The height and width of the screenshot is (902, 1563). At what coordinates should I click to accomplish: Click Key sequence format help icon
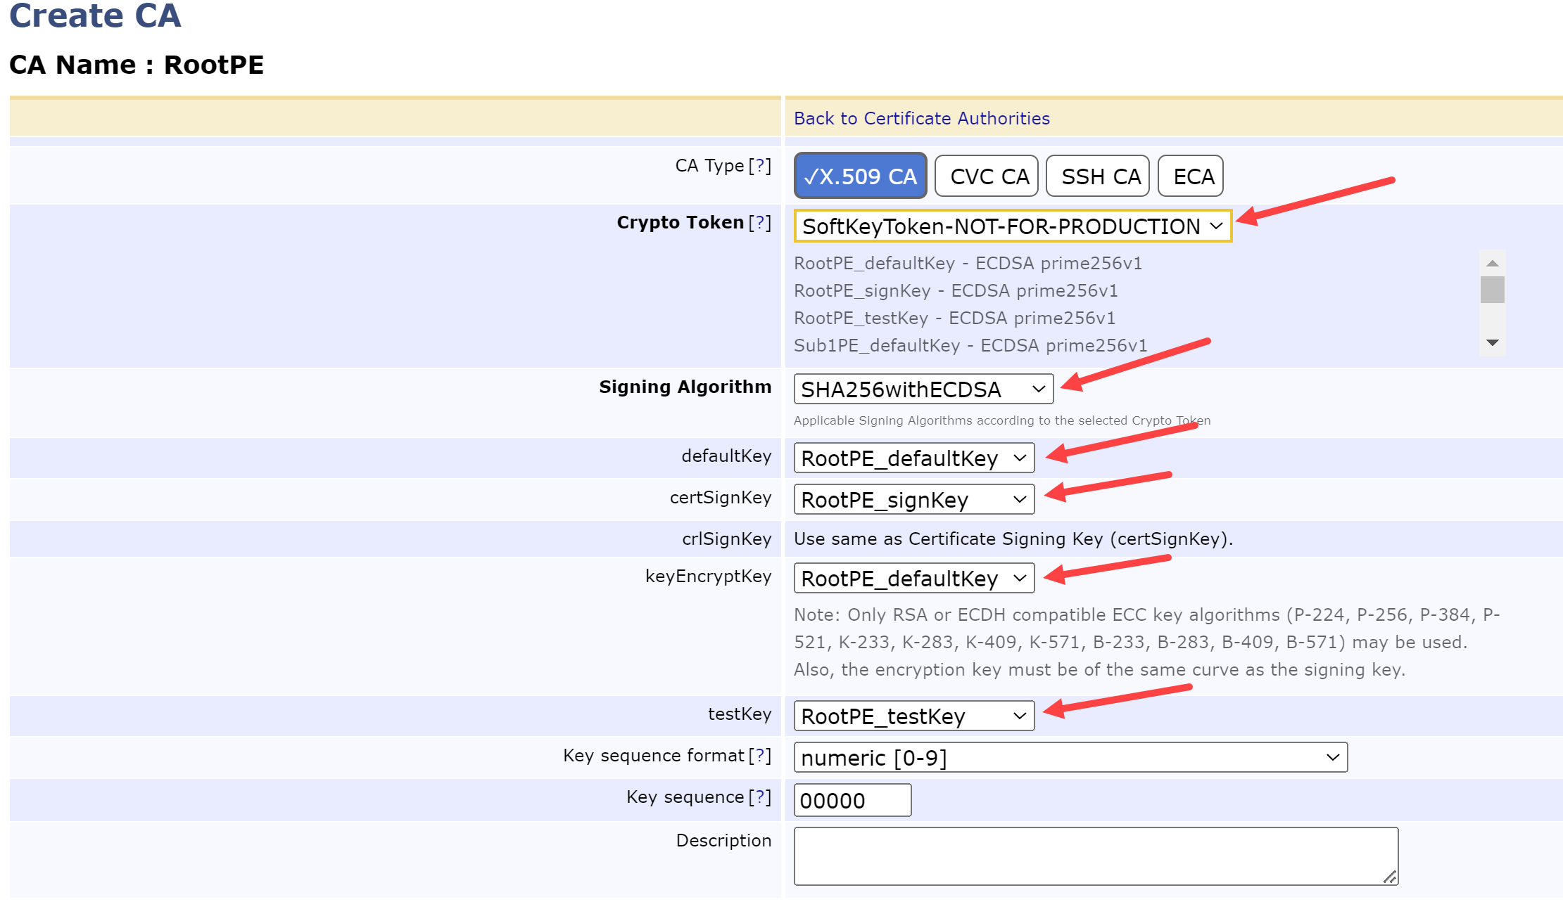[760, 756]
